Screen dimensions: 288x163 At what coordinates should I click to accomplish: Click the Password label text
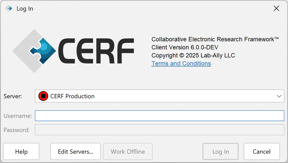17,130
